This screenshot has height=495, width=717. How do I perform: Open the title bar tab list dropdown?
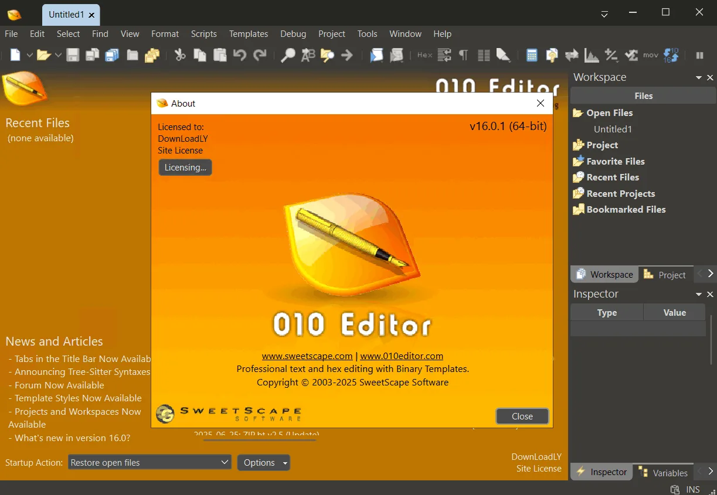tap(604, 13)
